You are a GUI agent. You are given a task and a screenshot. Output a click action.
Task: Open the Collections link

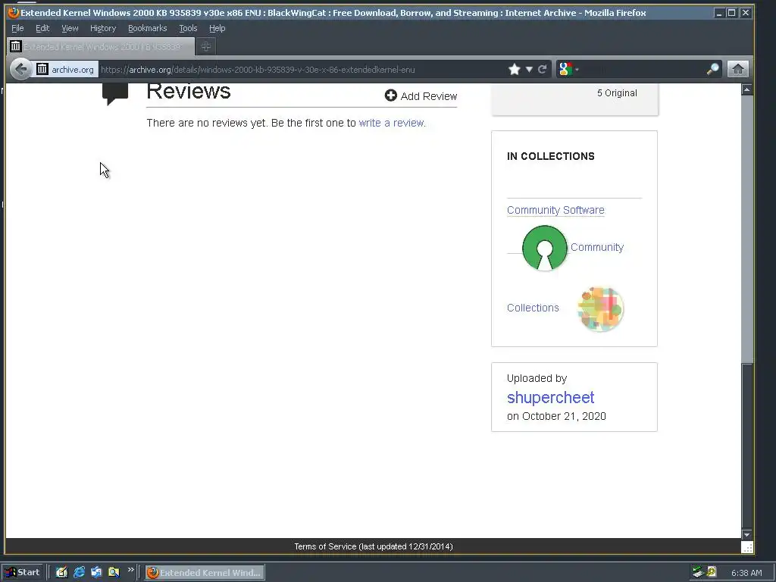click(533, 308)
